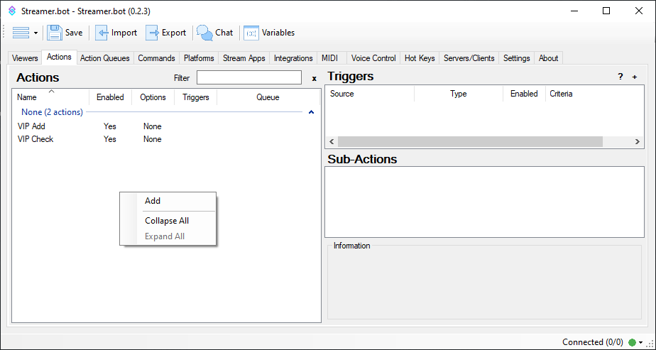Select the VIP Check action
Screen dimensions: 656x350
[x=35, y=139]
